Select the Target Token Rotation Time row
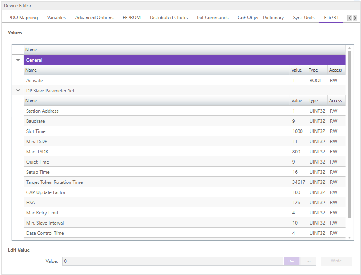 pyautogui.click(x=157, y=182)
